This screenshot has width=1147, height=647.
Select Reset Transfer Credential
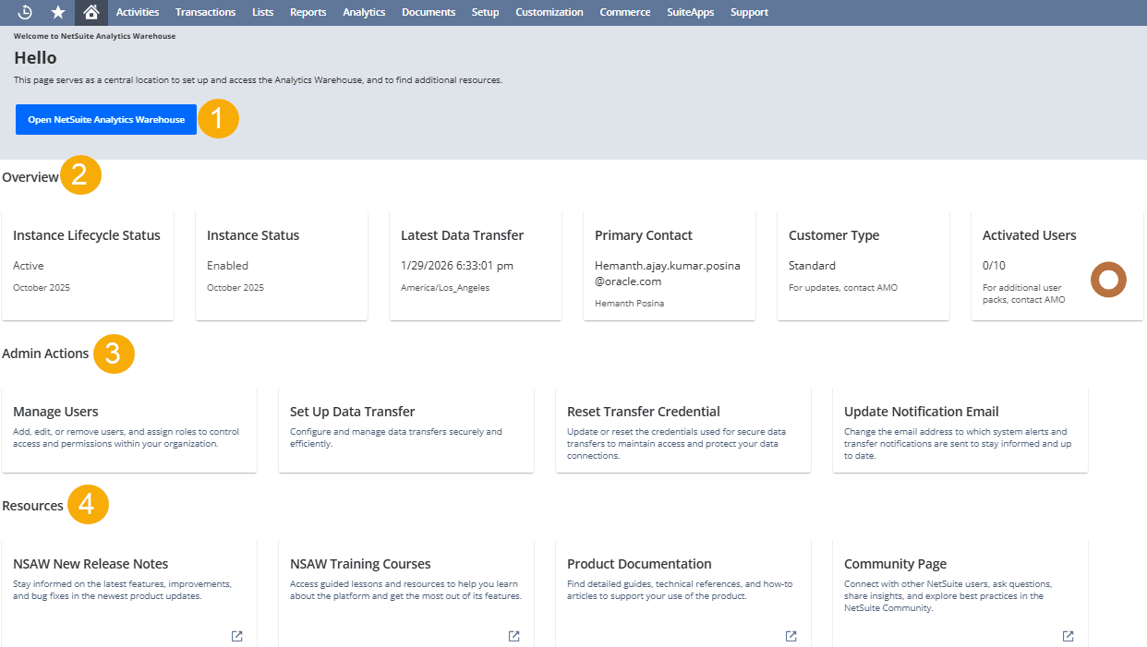[x=683, y=429]
